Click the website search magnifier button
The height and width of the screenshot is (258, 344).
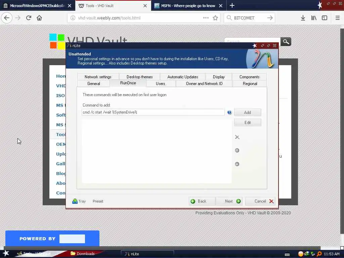tap(286, 41)
